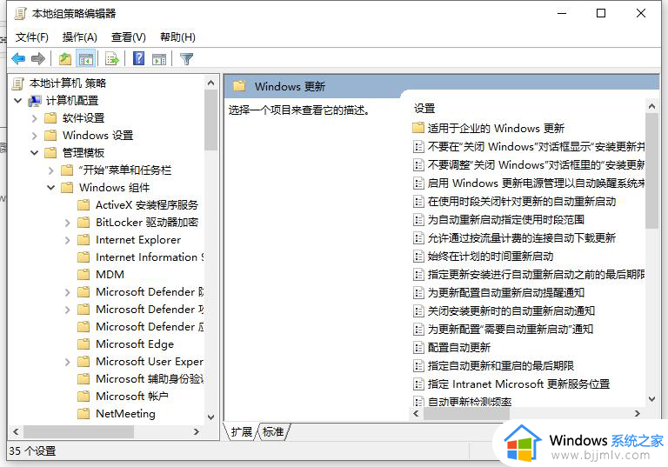
Task: Open the 帮助(H) menu
Action: coord(177,37)
